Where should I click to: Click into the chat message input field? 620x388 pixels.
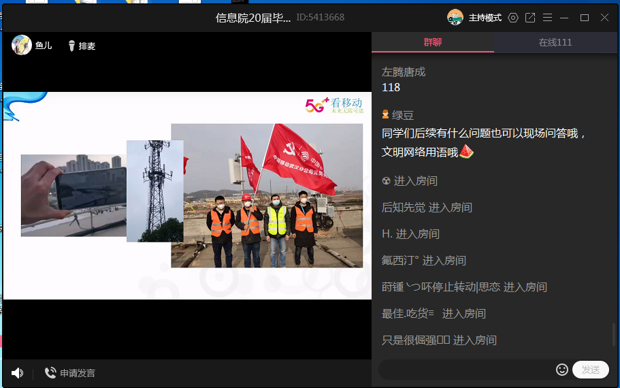pos(466,370)
